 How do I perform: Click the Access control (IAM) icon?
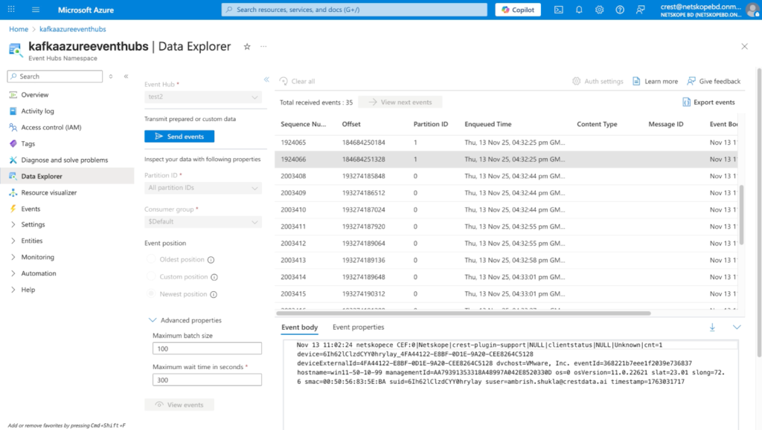[x=13, y=127]
